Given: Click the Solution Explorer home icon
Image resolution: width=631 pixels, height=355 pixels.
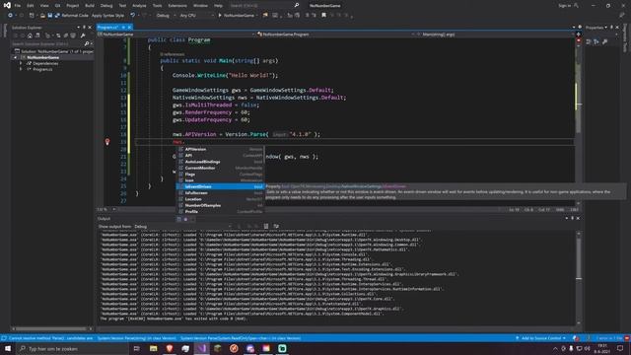Looking at the screenshot, I should pyautogui.click(x=30, y=35).
